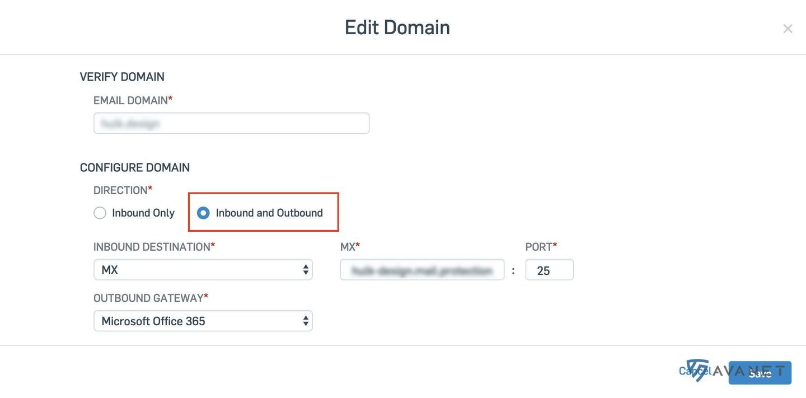The width and height of the screenshot is (806, 398).
Task: Click the Avanet shield logo
Action: 698,370
